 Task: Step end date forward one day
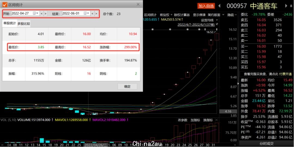pyautogui.click(x=96, y=14)
